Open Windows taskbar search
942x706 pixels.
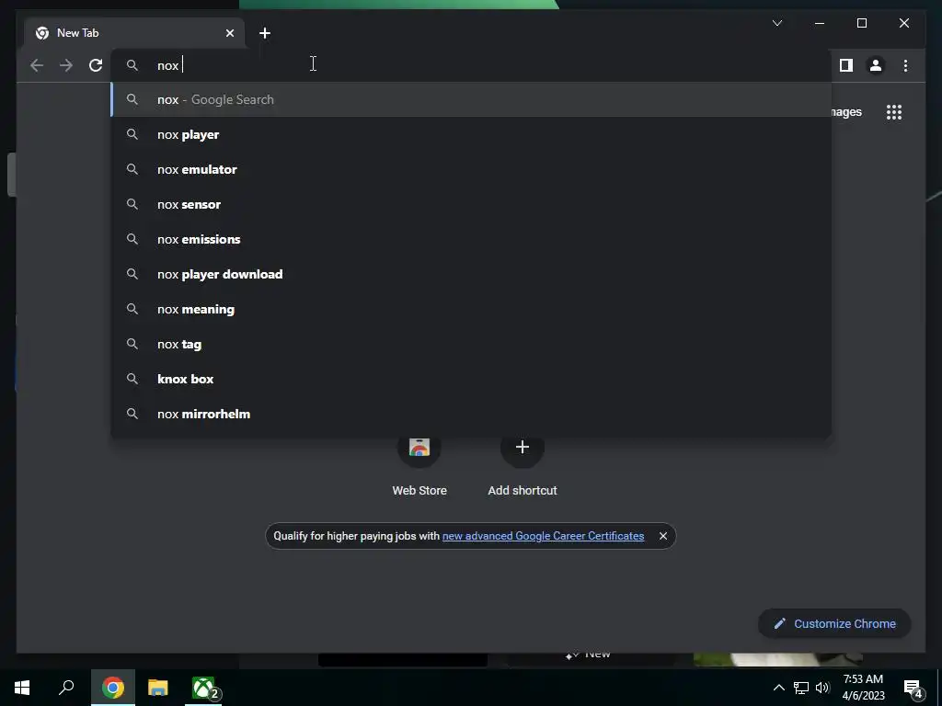pos(66,688)
